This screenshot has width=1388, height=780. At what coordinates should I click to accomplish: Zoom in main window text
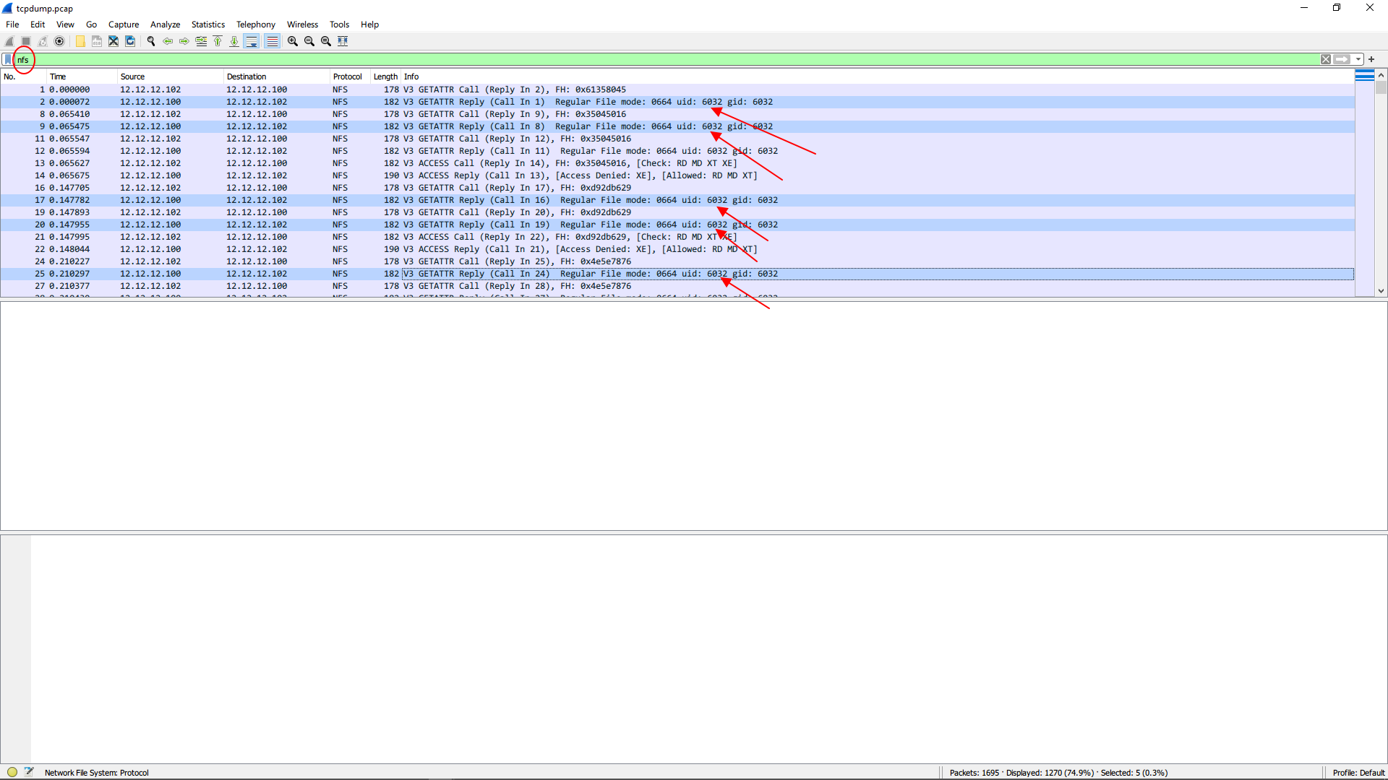click(x=293, y=41)
